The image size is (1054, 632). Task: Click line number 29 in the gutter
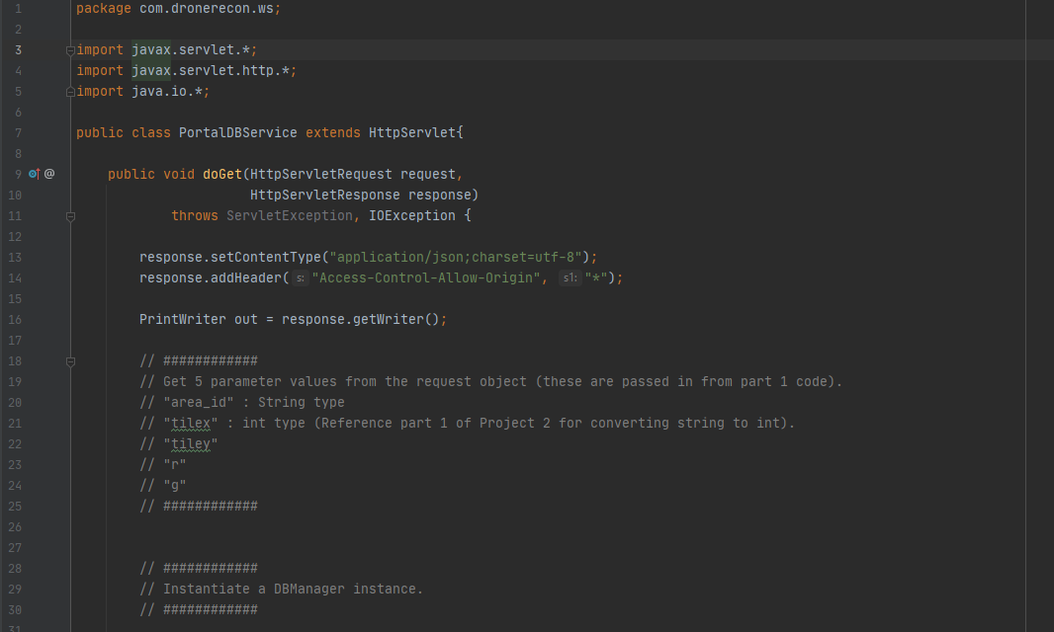pyautogui.click(x=15, y=589)
